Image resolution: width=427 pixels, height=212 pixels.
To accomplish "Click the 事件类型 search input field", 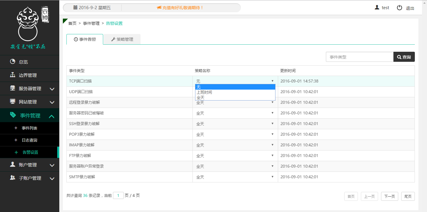I will pyautogui.click(x=360, y=57).
